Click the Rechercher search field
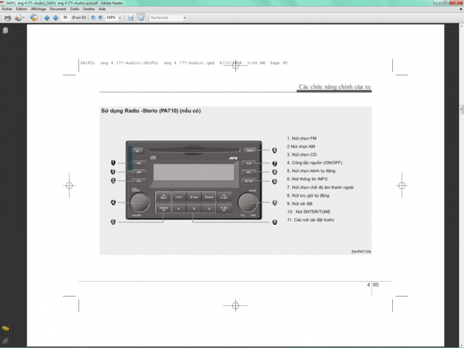 pos(166,18)
